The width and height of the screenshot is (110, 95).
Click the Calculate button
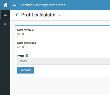point(25,70)
